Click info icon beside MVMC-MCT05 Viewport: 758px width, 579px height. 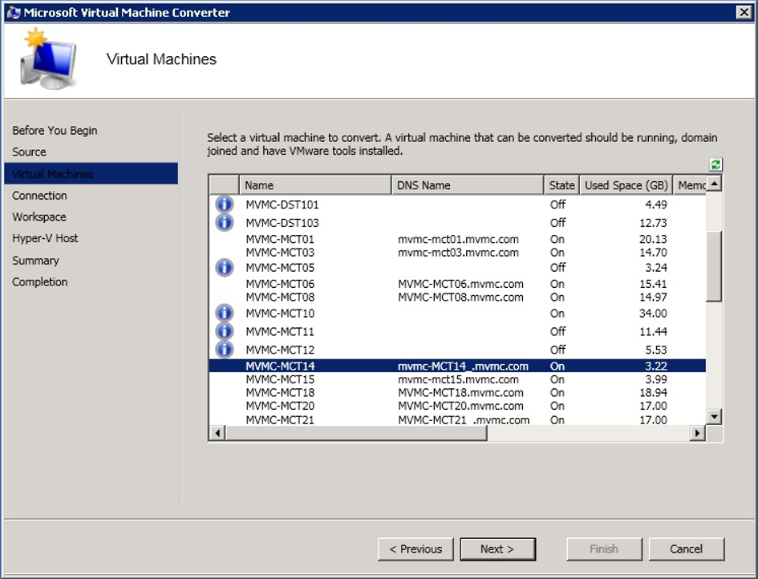(x=225, y=267)
